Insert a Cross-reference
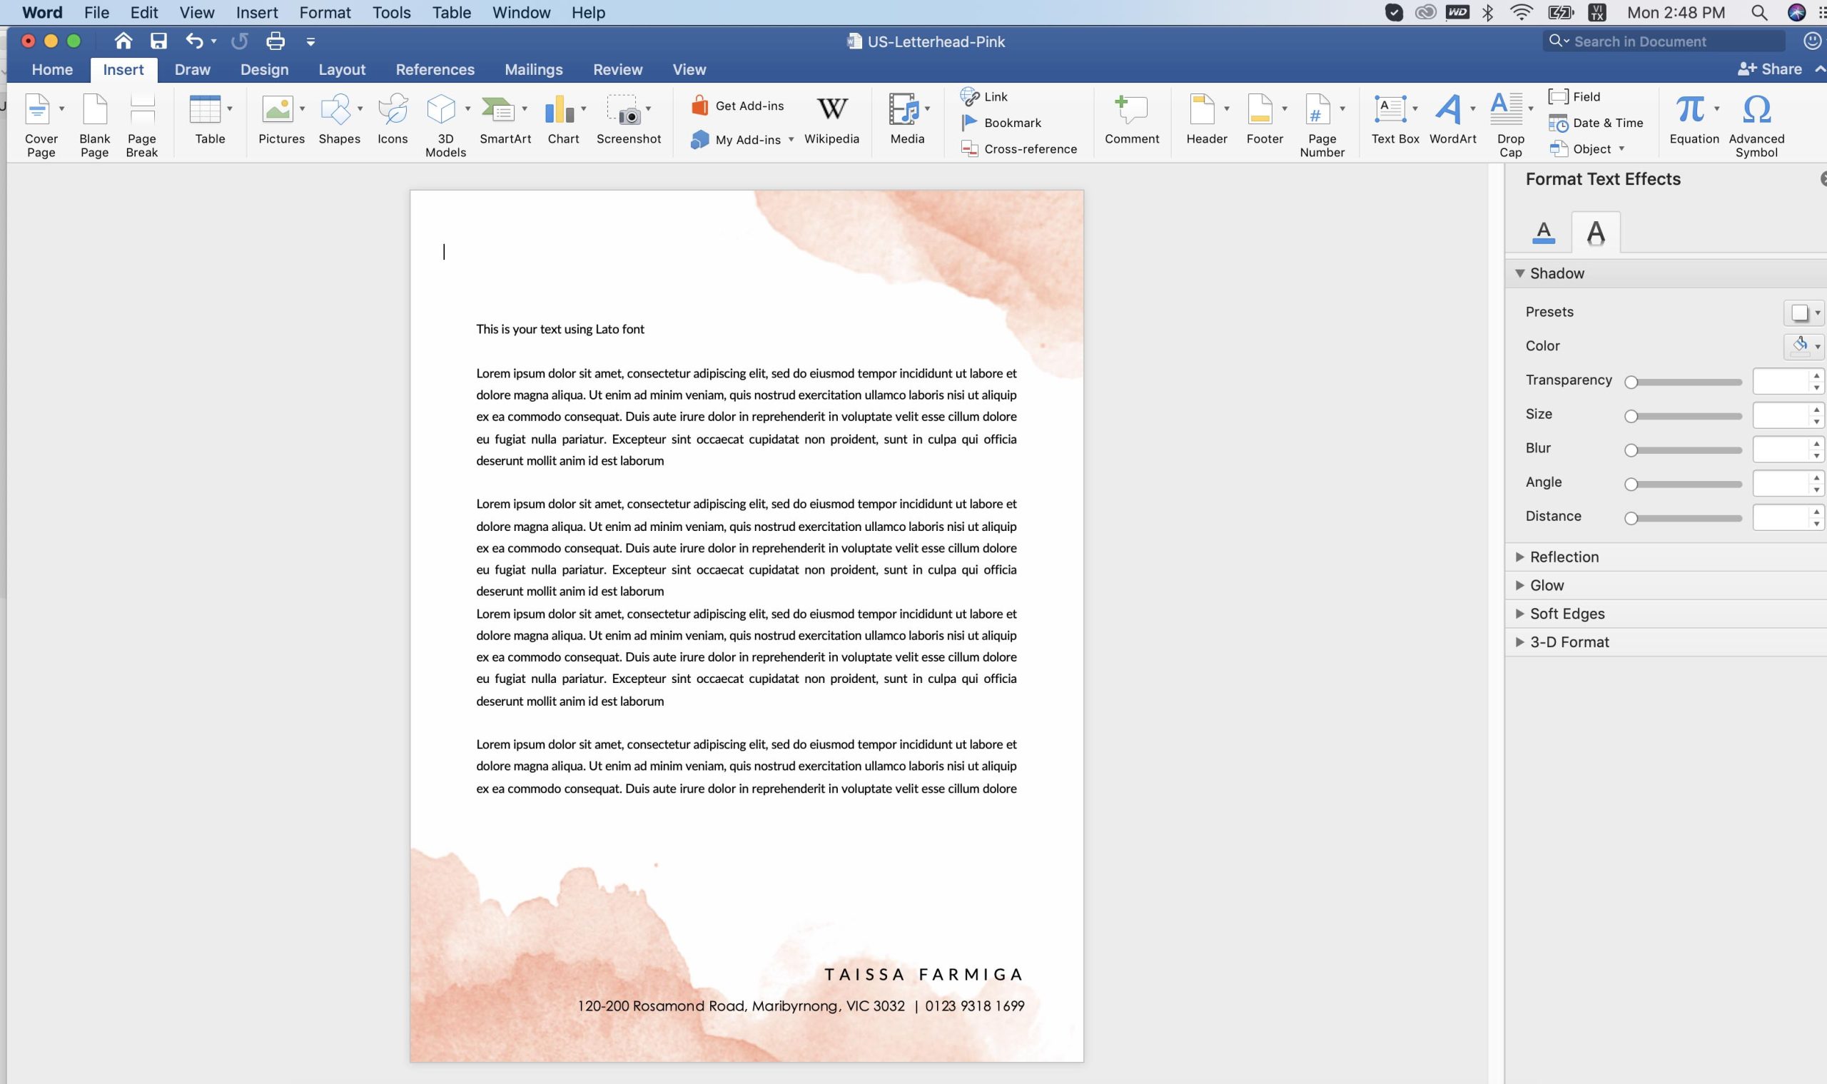This screenshot has height=1084, width=1827. pos(1019,149)
